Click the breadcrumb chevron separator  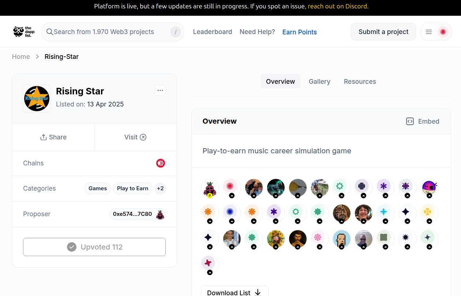pos(37,57)
